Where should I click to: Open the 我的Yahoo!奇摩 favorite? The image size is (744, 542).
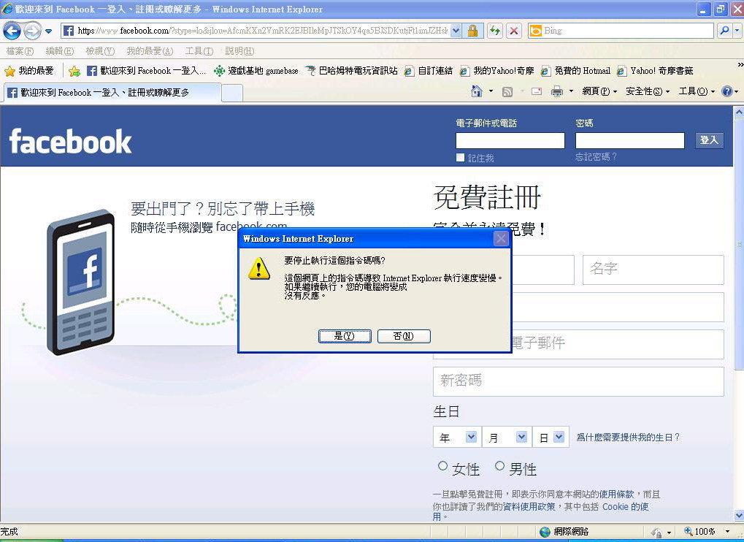[x=496, y=71]
